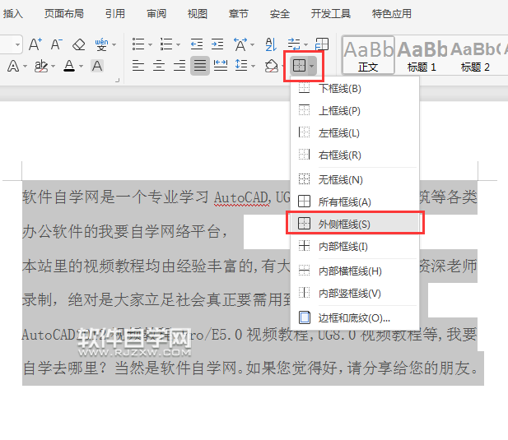
Task: Open line spacing options
Action: (x=241, y=66)
